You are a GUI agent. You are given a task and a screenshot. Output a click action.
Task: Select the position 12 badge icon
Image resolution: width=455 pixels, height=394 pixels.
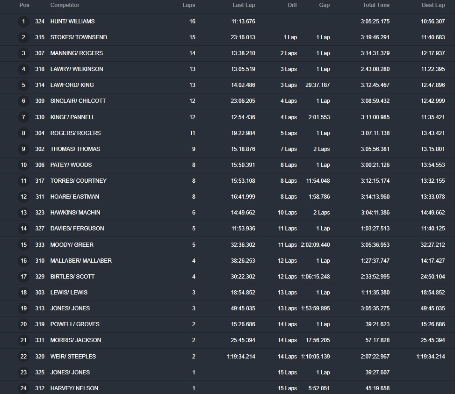(x=24, y=197)
